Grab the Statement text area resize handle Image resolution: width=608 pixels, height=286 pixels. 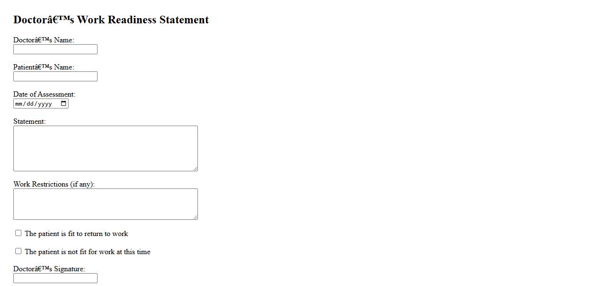coord(195,168)
